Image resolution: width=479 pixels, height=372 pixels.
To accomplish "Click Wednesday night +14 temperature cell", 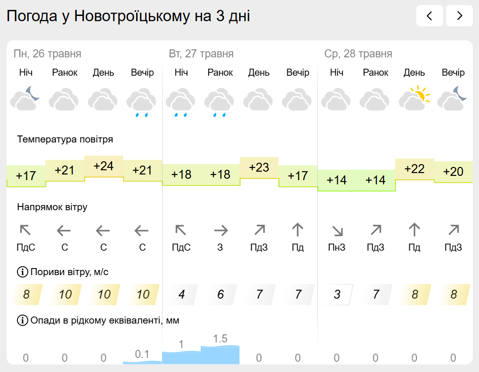I will (337, 180).
